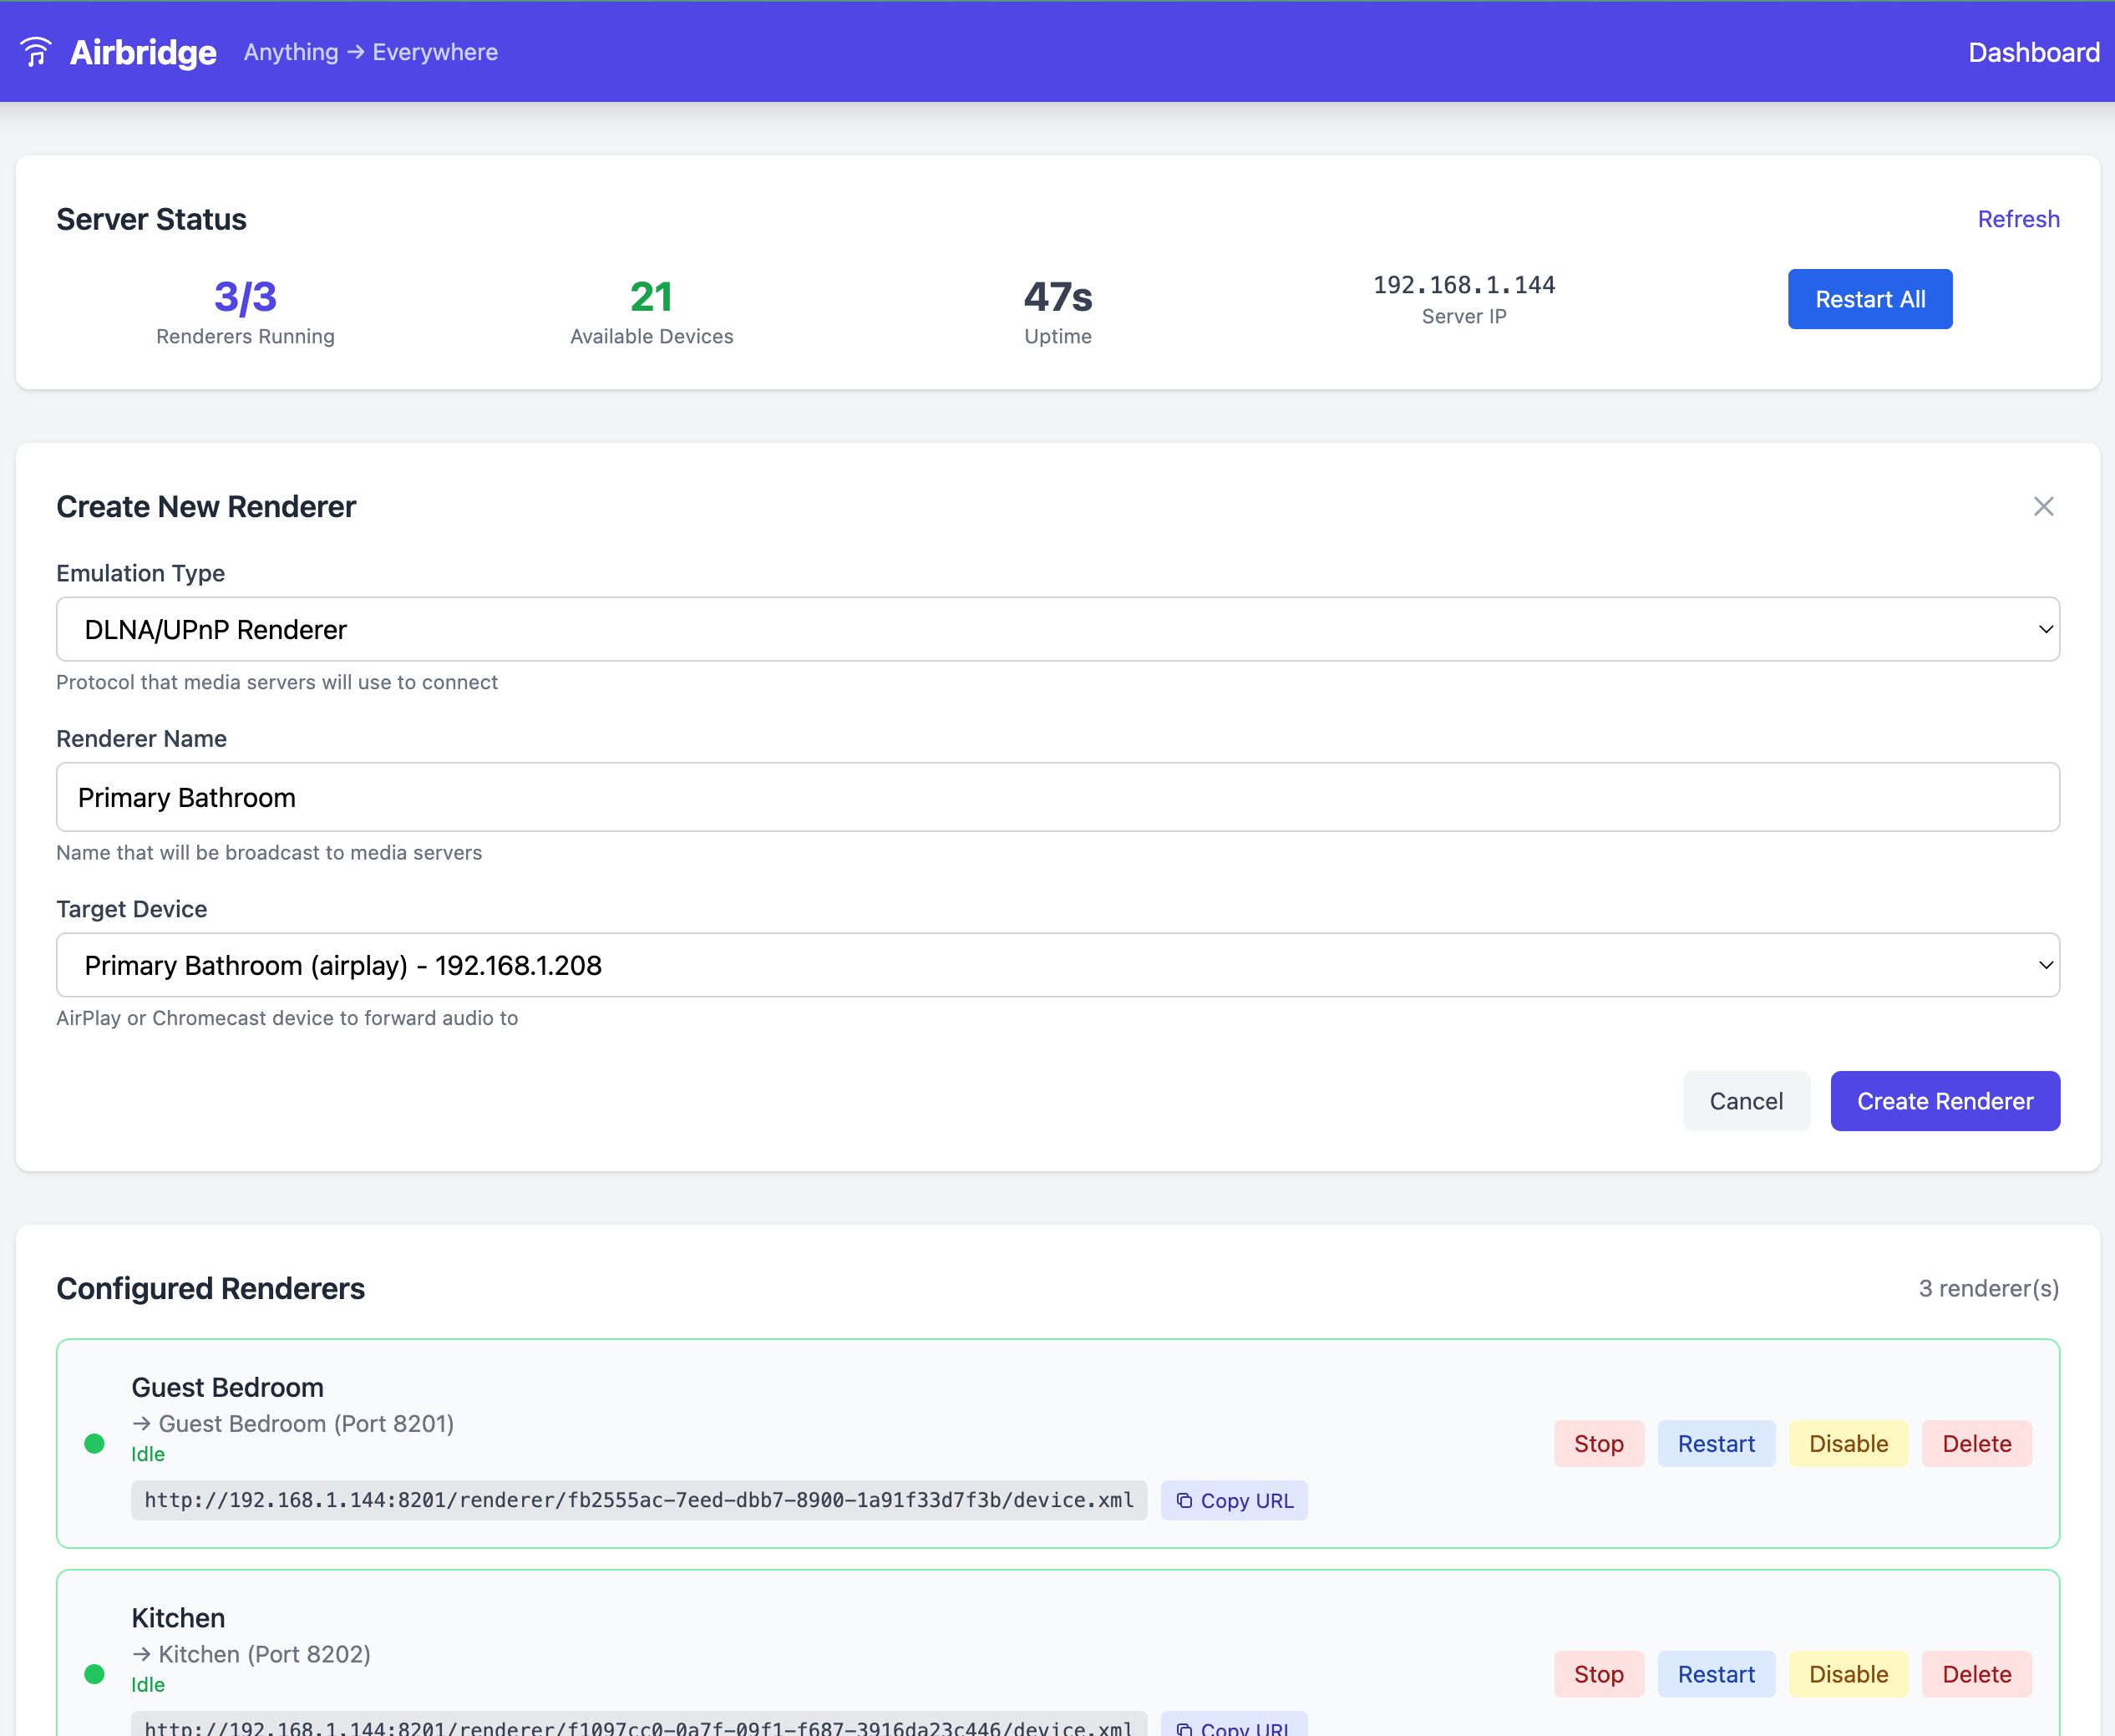Screen dimensions: 2115x1736
Task: Click the Restart All button
Action: (x=1870, y=299)
